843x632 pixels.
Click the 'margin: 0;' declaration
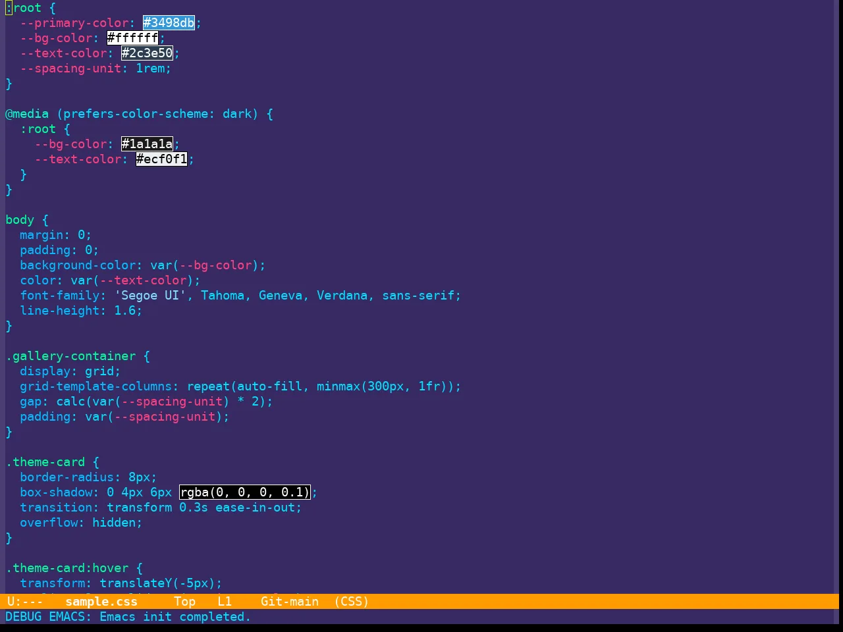point(56,235)
